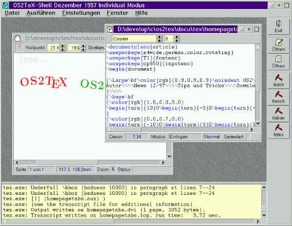Click the \begin{document} line in editor
This screenshot has width=292, height=226.
click(x=131, y=69)
